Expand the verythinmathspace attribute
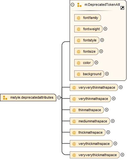Image resolution: width=127 pixels, height=160 pixels. [113, 99]
